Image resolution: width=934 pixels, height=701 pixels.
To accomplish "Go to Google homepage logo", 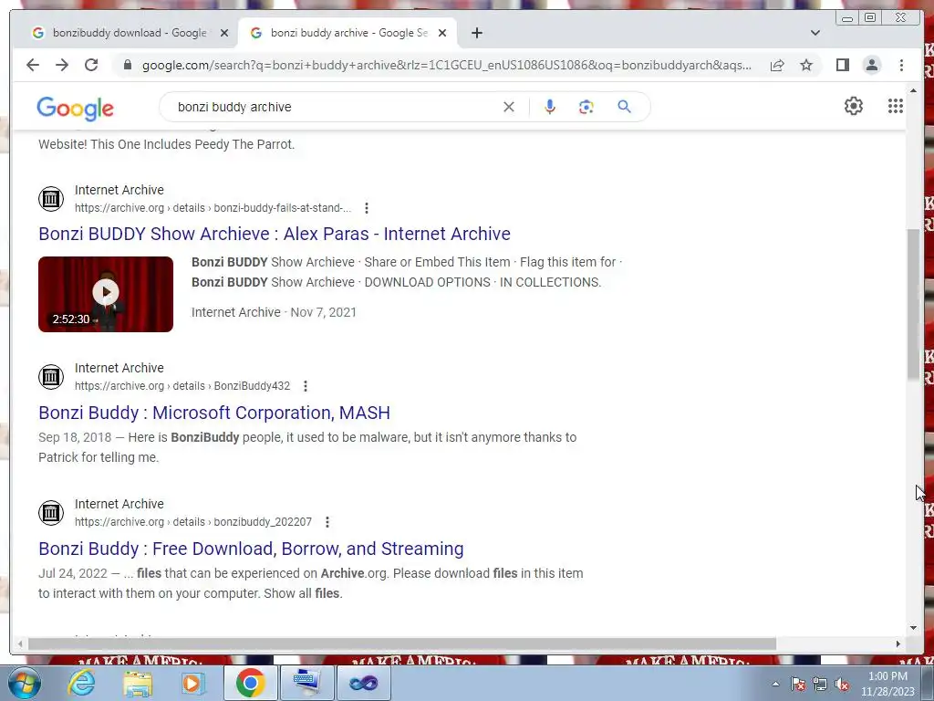I will (x=75, y=109).
